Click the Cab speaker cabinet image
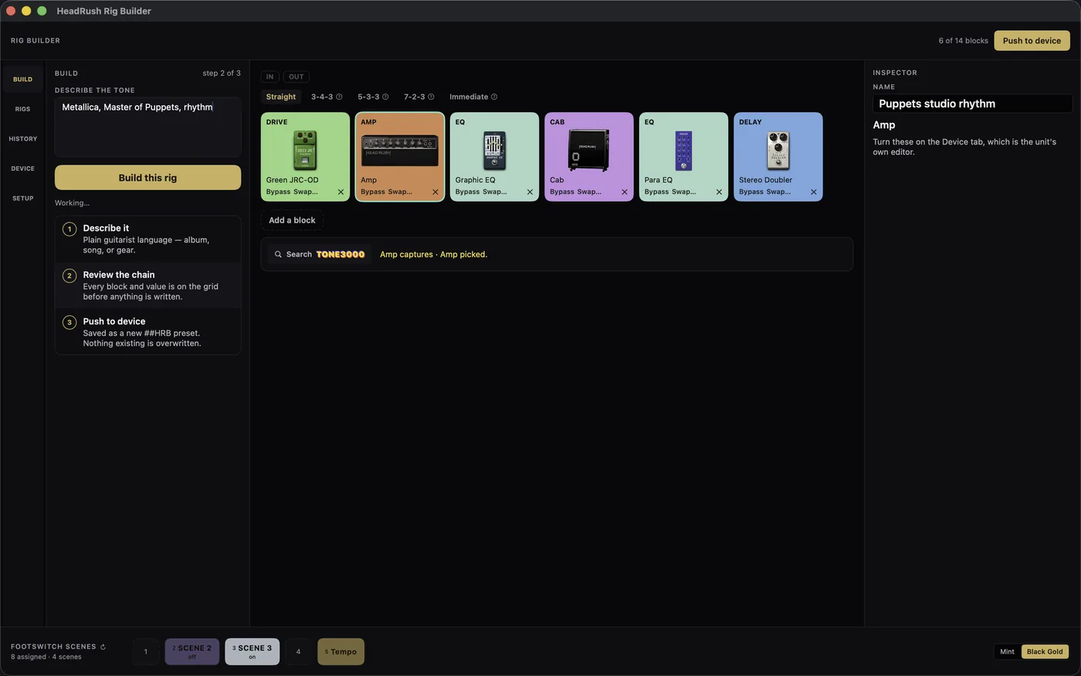The height and width of the screenshot is (676, 1081). click(589, 150)
